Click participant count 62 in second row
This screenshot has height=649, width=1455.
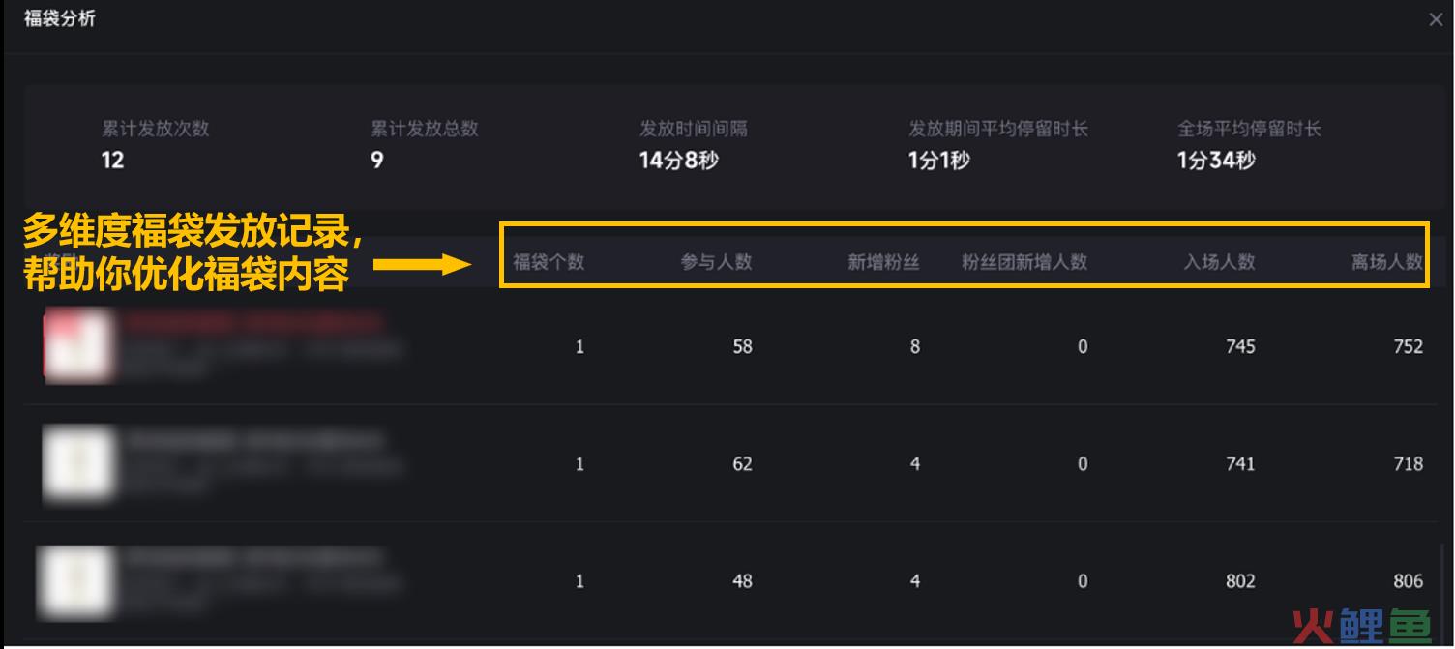tap(742, 464)
